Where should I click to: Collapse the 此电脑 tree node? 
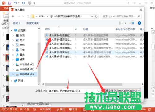pos(11,30)
